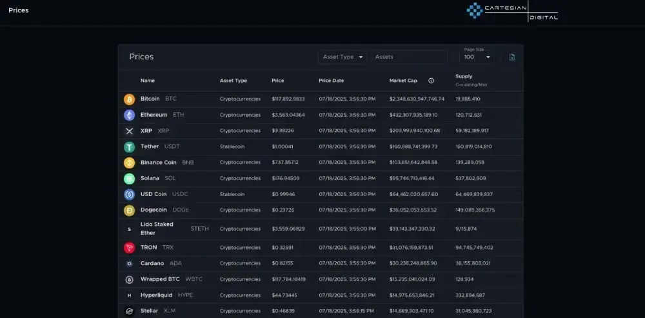Select the Hyperliquid name text

click(x=156, y=295)
